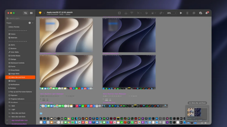Click the boolean union toolbar icon
Viewport: 227px width, 127px height.
tap(161, 13)
